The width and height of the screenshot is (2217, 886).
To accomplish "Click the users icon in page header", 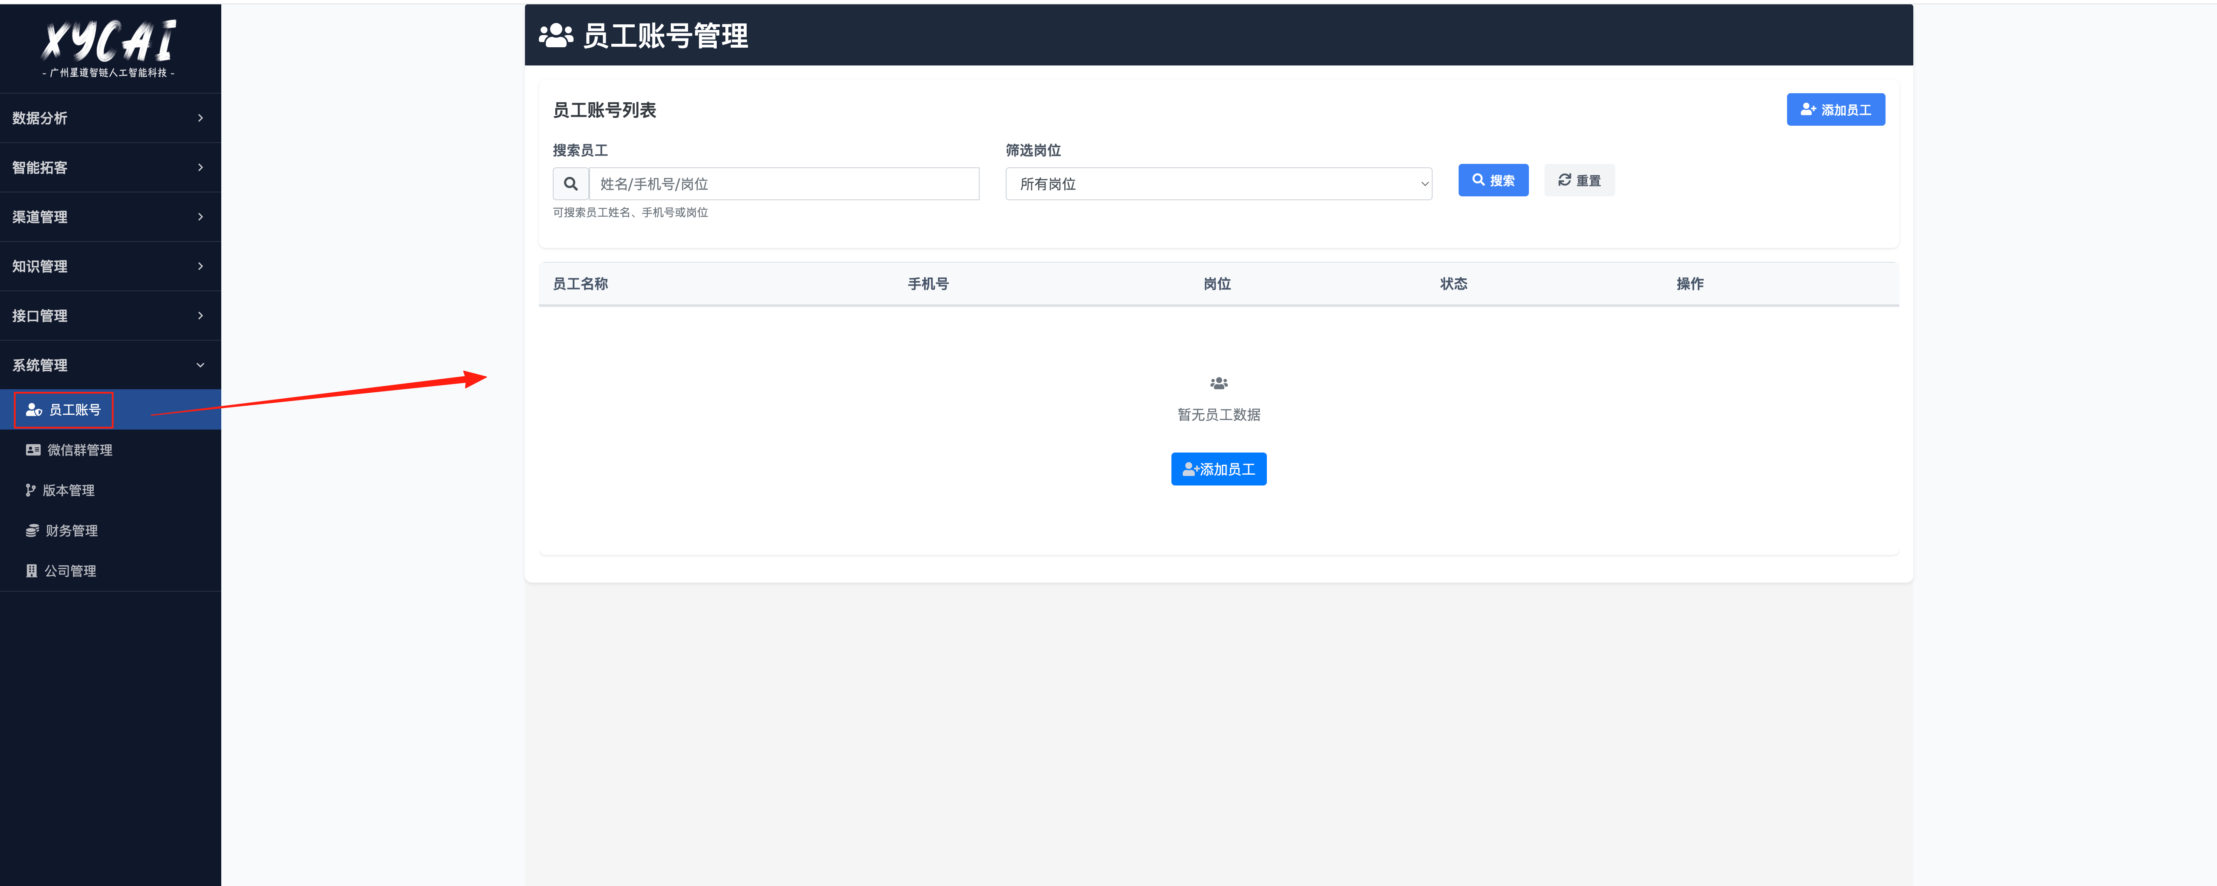I will pyautogui.click(x=556, y=35).
